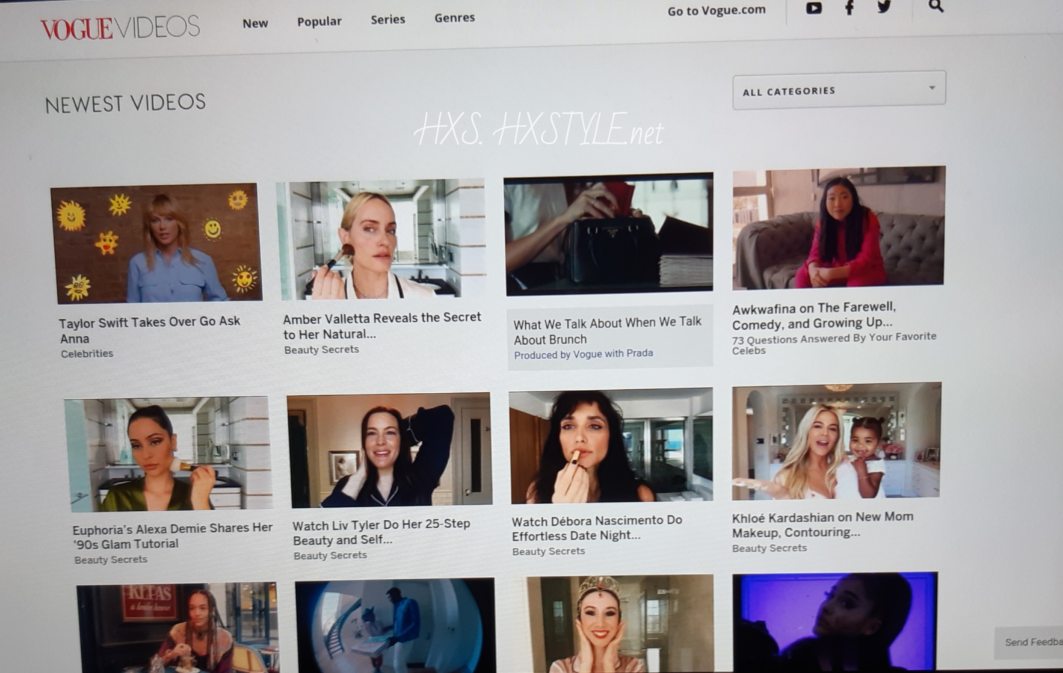The height and width of the screenshot is (673, 1063).
Task: Click the Vogue Videos logo
Action: click(120, 28)
